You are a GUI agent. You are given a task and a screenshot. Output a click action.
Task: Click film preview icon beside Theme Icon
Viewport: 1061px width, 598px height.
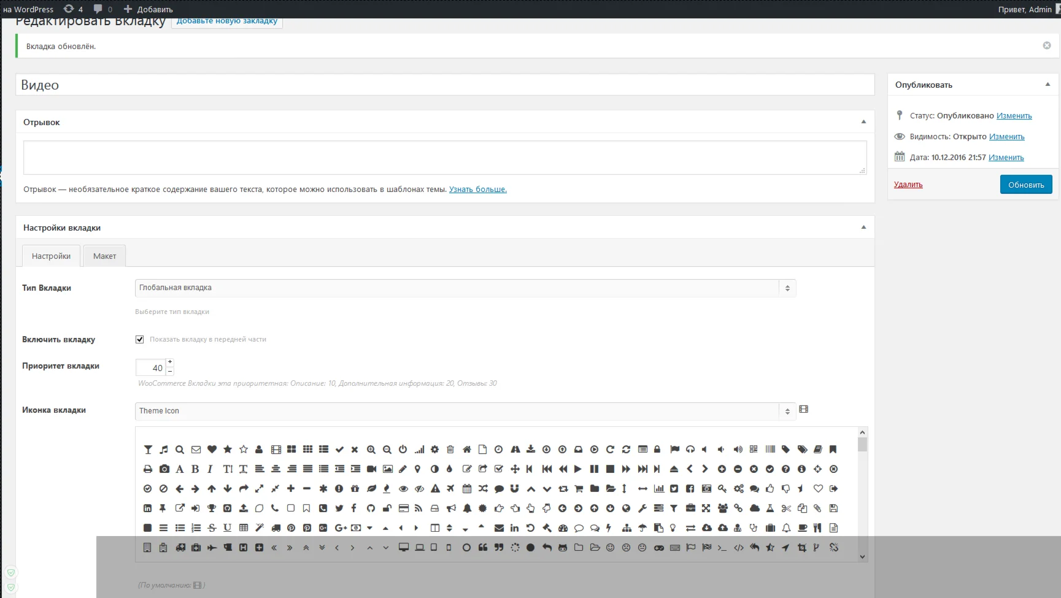804,409
